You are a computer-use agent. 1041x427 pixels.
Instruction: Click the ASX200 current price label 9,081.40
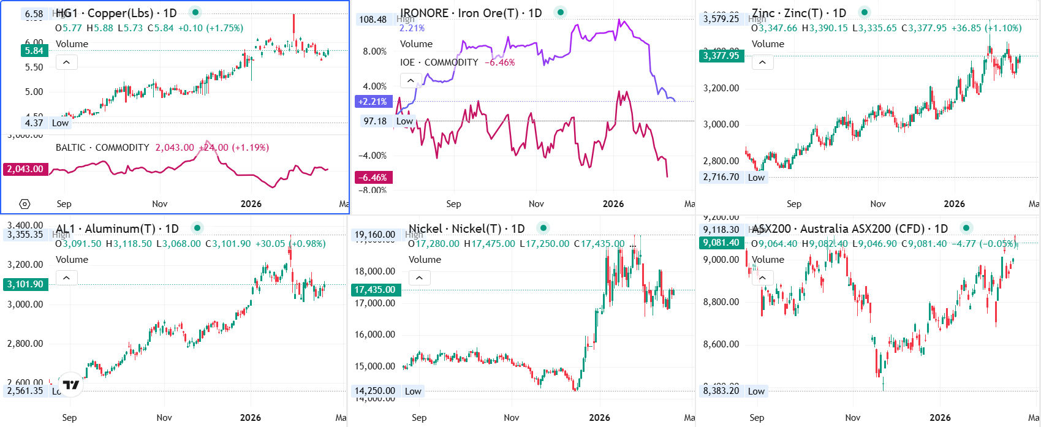point(721,243)
